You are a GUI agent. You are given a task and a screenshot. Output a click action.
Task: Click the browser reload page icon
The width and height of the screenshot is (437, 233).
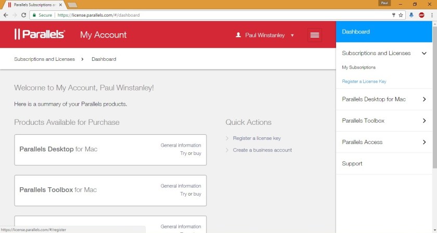[23, 15]
